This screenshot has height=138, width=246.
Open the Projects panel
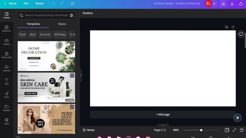click(x=7, y=108)
